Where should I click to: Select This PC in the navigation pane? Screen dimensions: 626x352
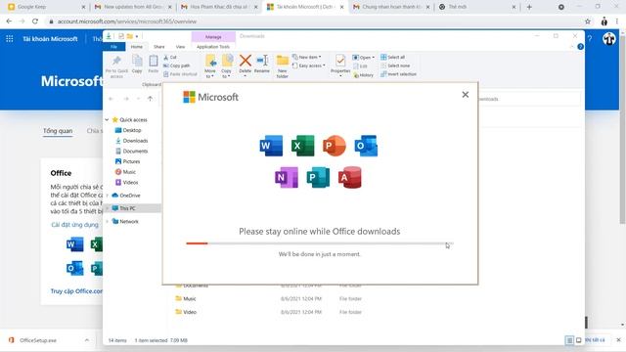point(133,208)
